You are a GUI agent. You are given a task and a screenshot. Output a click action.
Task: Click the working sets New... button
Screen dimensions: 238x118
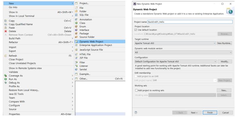point(224,90)
